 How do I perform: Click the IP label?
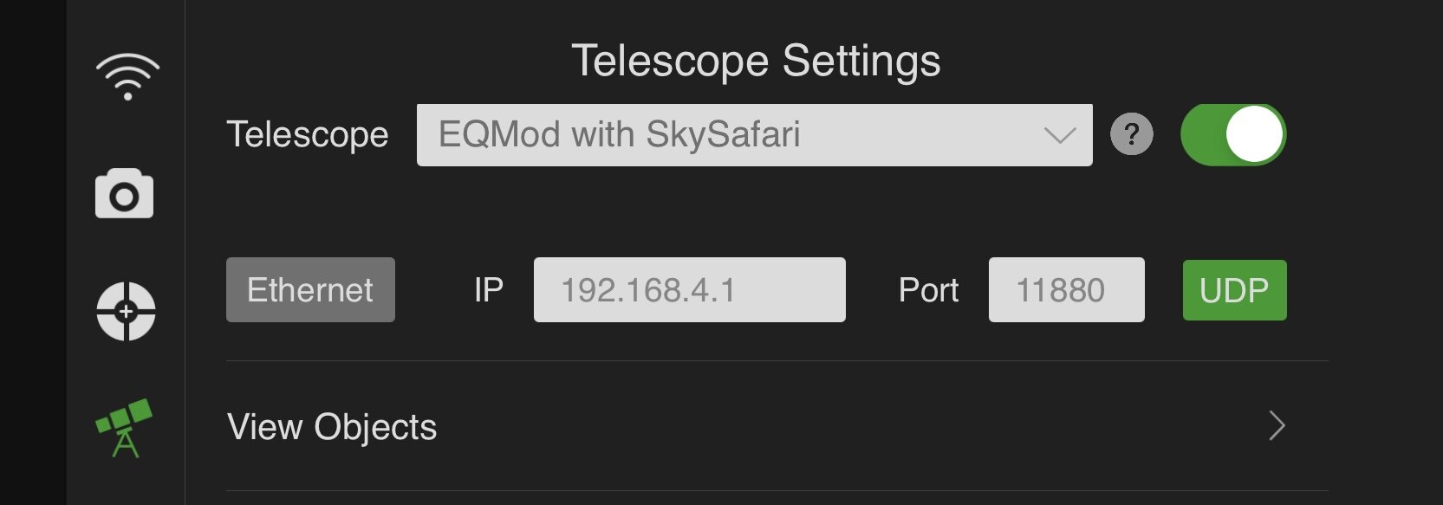(489, 290)
